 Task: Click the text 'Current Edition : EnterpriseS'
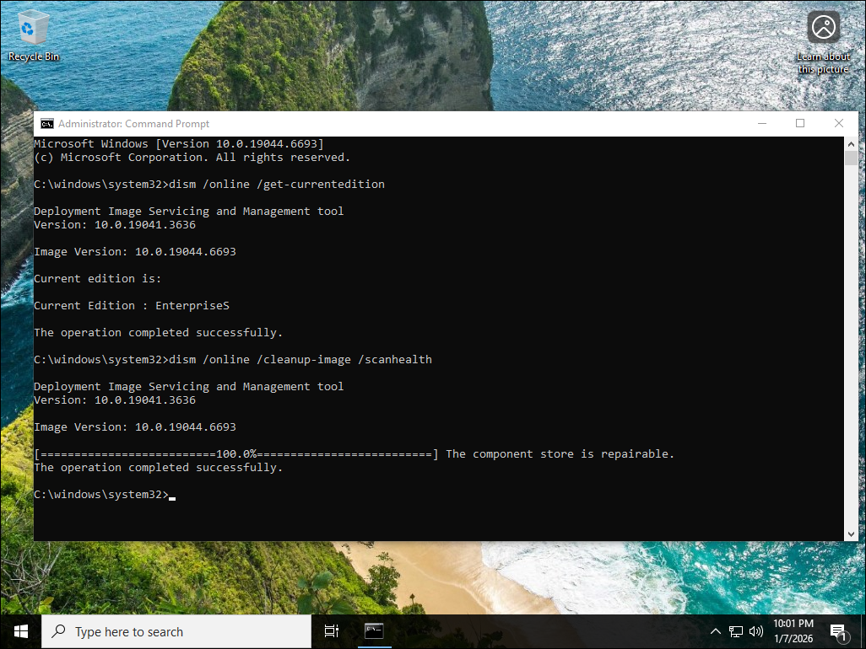132,305
